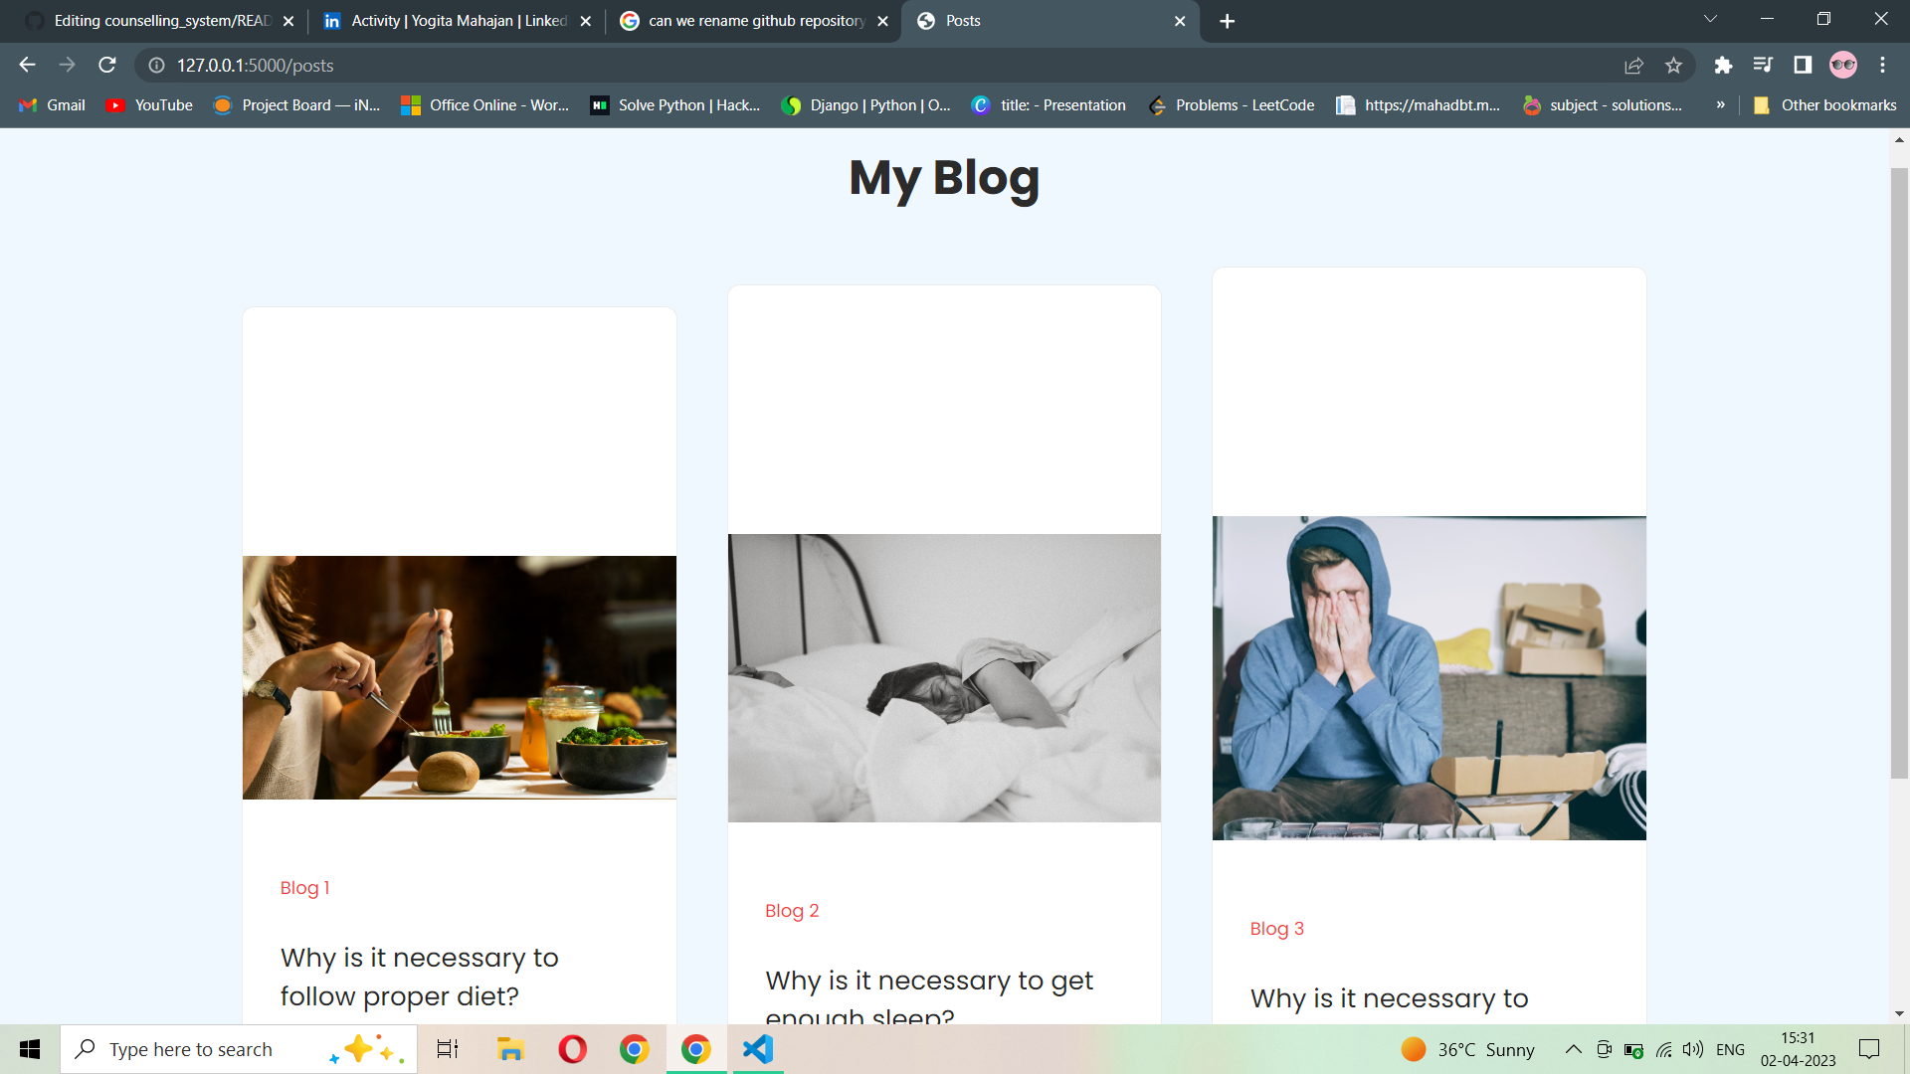1910x1074 pixels.
Task: Open a new browser tab
Action: (x=1227, y=21)
